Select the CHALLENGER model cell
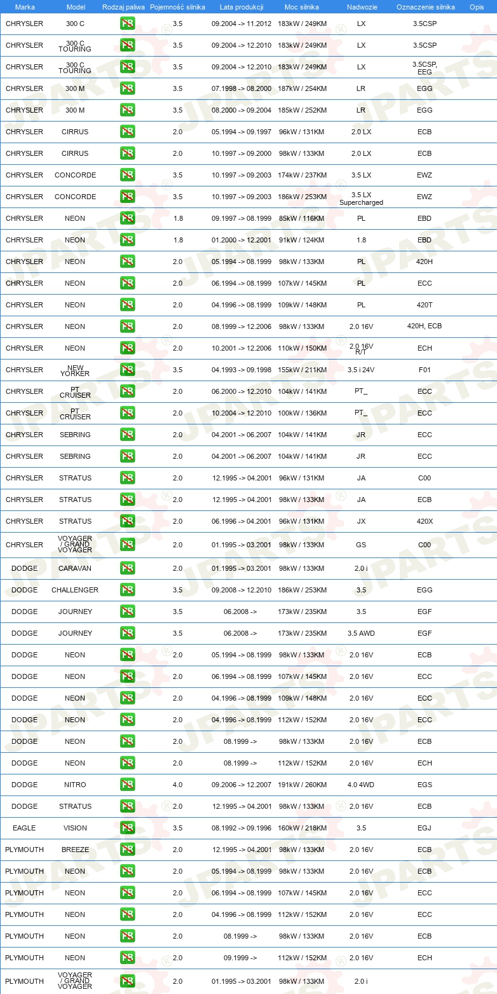 point(75,590)
